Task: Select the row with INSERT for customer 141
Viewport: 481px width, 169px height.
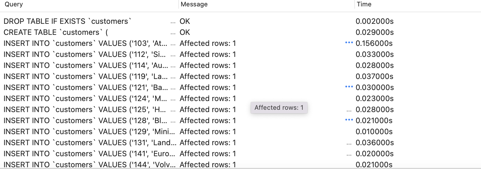Action: click(87, 154)
